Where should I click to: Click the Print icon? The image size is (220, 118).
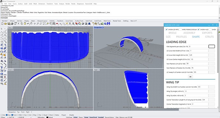click(x=12, y=24)
